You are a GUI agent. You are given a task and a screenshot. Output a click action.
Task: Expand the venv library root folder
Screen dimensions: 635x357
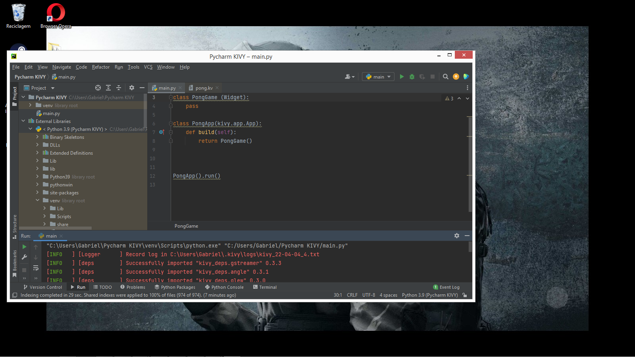pyautogui.click(x=30, y=105)
